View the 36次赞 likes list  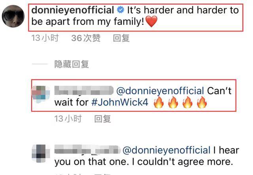coord(86,38)
